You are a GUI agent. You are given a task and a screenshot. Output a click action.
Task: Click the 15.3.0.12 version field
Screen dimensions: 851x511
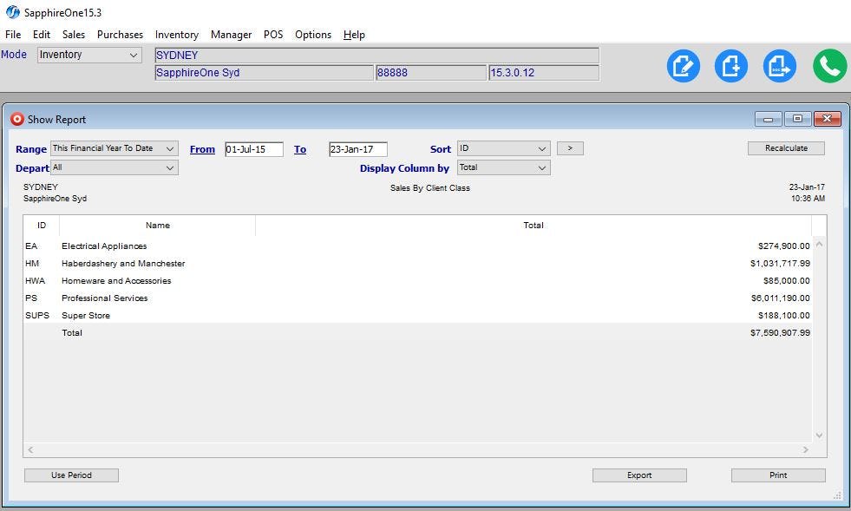(x=544, y=73)
